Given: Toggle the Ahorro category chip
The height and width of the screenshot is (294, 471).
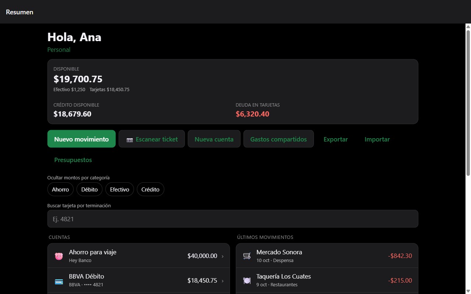Looking at the screenshot, I should 60,189.
